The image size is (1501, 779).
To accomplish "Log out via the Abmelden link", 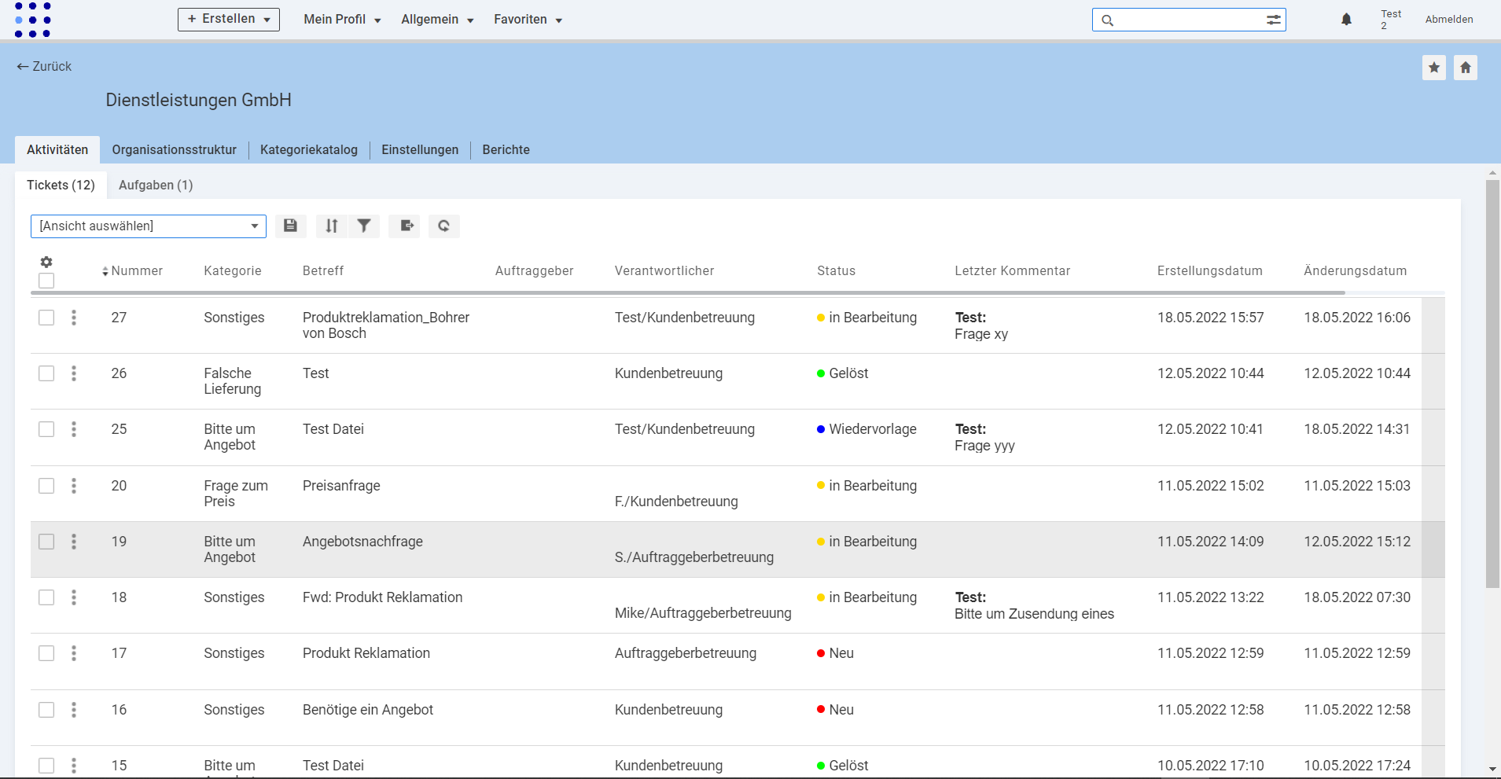I will pos(1449,19).
